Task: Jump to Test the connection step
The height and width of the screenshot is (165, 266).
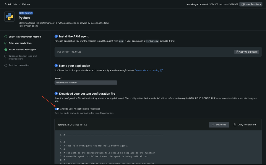Action: tap(19, 65)
